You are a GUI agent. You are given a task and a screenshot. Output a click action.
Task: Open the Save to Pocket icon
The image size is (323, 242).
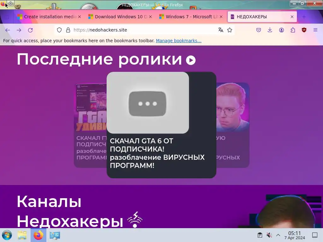click(259, 30)
